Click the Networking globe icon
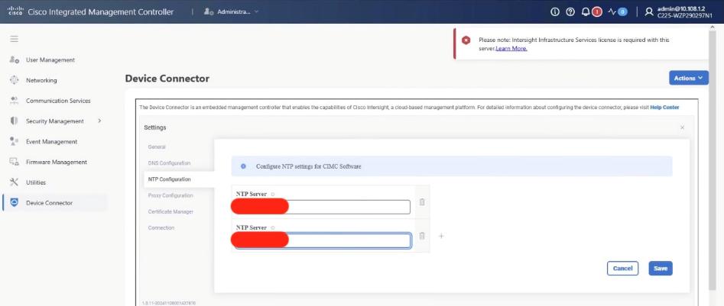This screenshot has width=724, height=306. (x=15, y=80)
